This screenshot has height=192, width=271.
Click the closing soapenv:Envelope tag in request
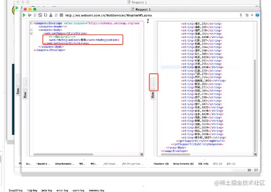(50, 50)
